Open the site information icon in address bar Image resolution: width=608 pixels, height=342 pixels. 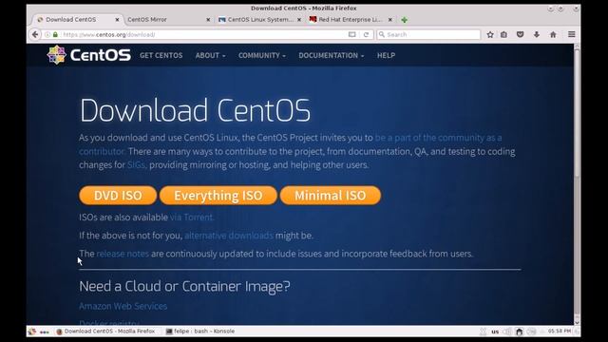pos(47,34)
